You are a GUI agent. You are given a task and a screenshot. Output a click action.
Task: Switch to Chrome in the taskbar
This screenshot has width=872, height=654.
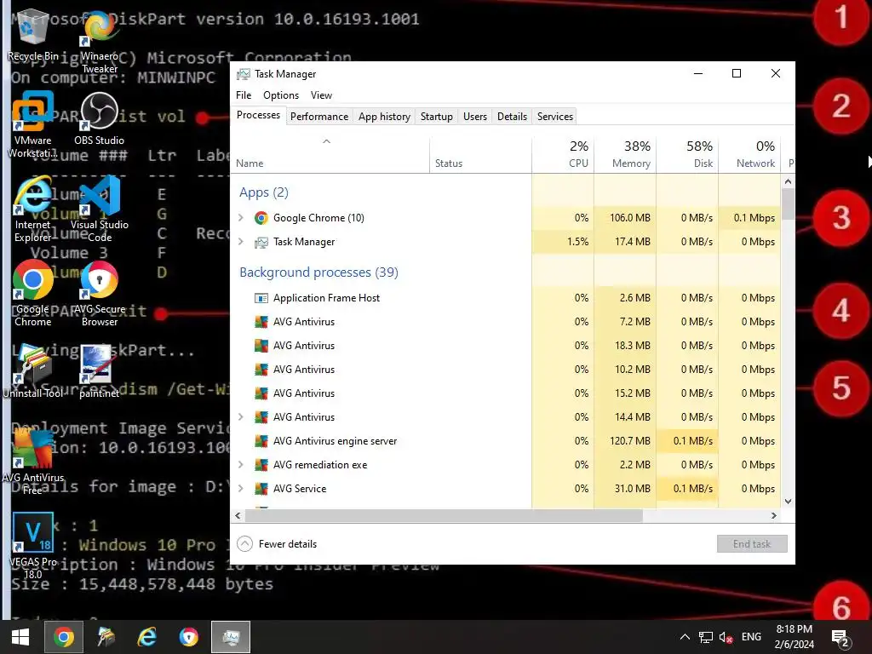[x=63, y=637]
